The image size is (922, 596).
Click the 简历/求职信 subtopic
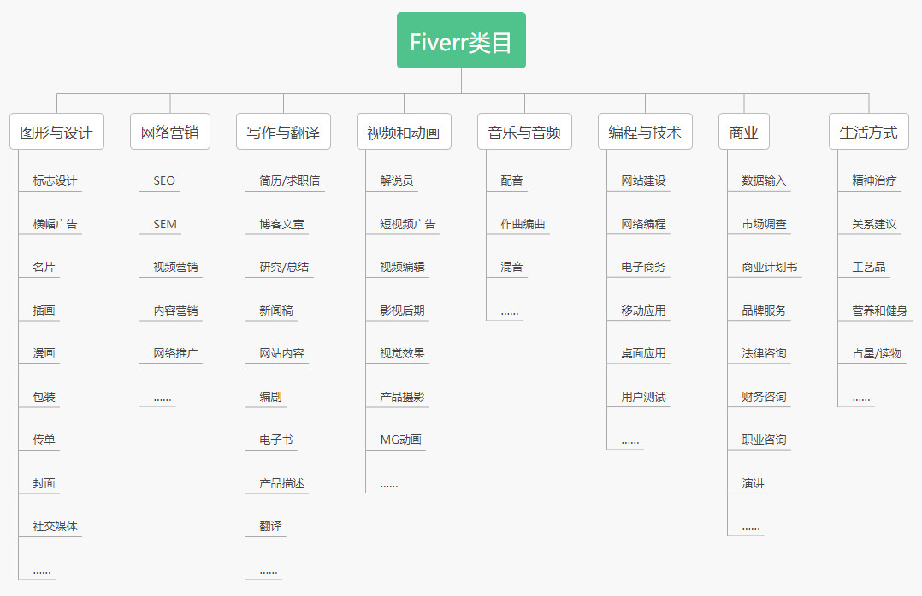point(289,180)
